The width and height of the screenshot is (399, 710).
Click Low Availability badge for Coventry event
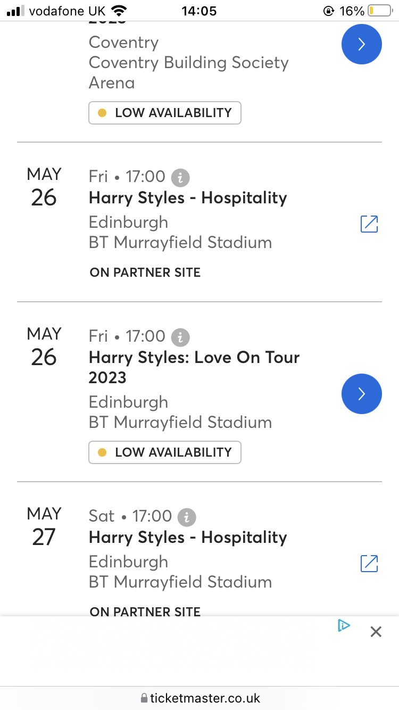(x=165, y=113)
